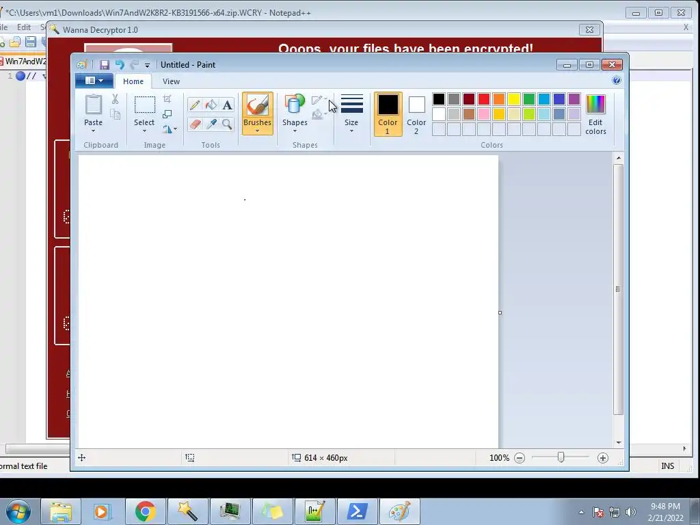Select the Text tool in Paint
Image resolution: width=700 pixels, height=525 pixels.
[x=227, y=105]
